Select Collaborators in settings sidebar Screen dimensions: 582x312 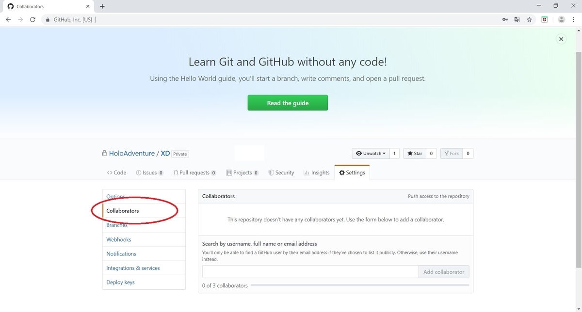[144, 211]
